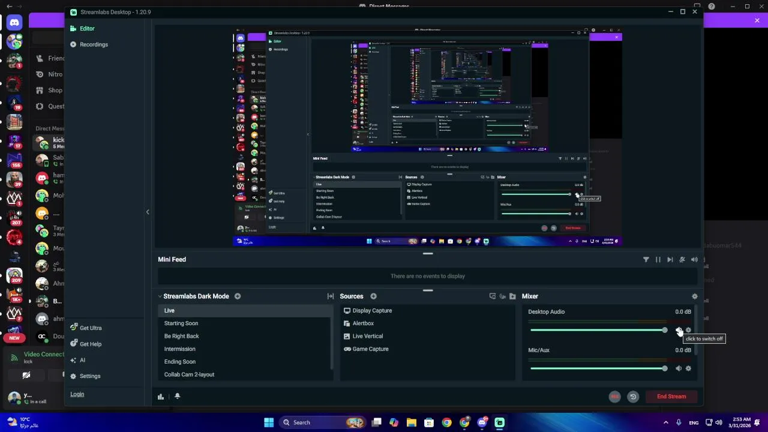Open Discord from the taskbar
768x432 pixels.
click(x=482, y=422)
